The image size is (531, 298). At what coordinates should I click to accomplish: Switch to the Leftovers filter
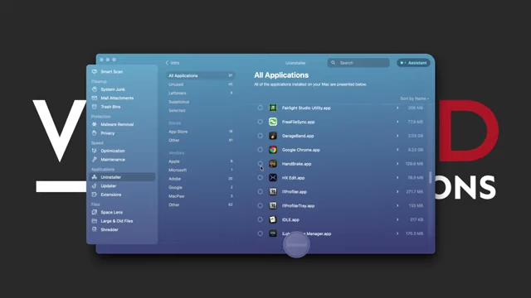tap(201, 93)
